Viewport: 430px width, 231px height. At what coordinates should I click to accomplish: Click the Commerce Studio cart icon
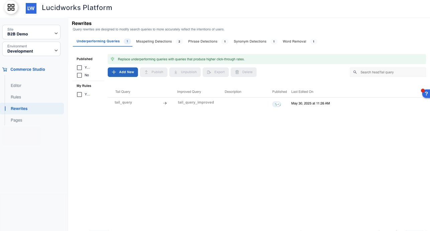pyautogui.click(x=5, y=69)
